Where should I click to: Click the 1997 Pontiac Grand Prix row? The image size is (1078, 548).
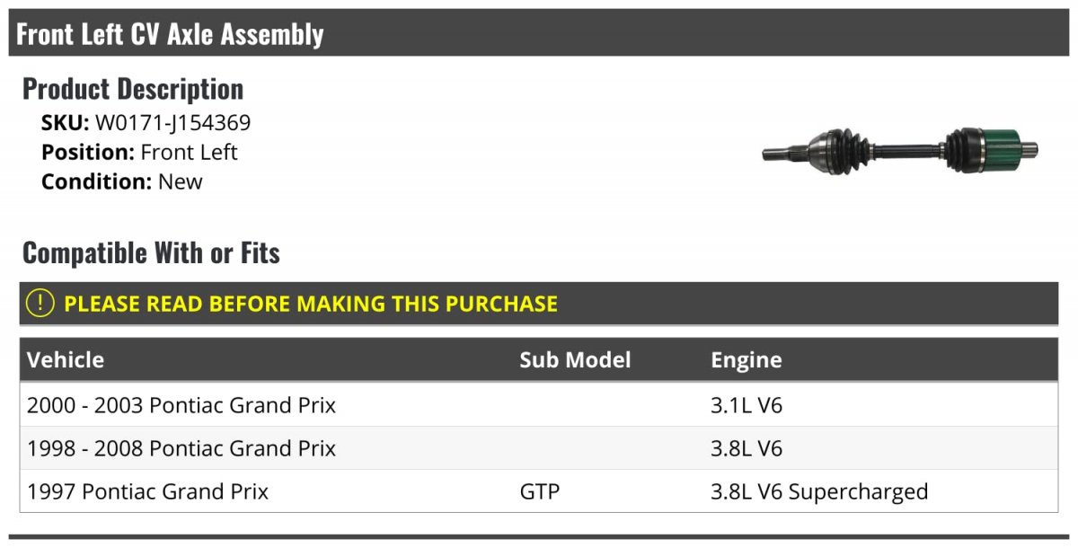pyautogui.click(x=539, y=491)
